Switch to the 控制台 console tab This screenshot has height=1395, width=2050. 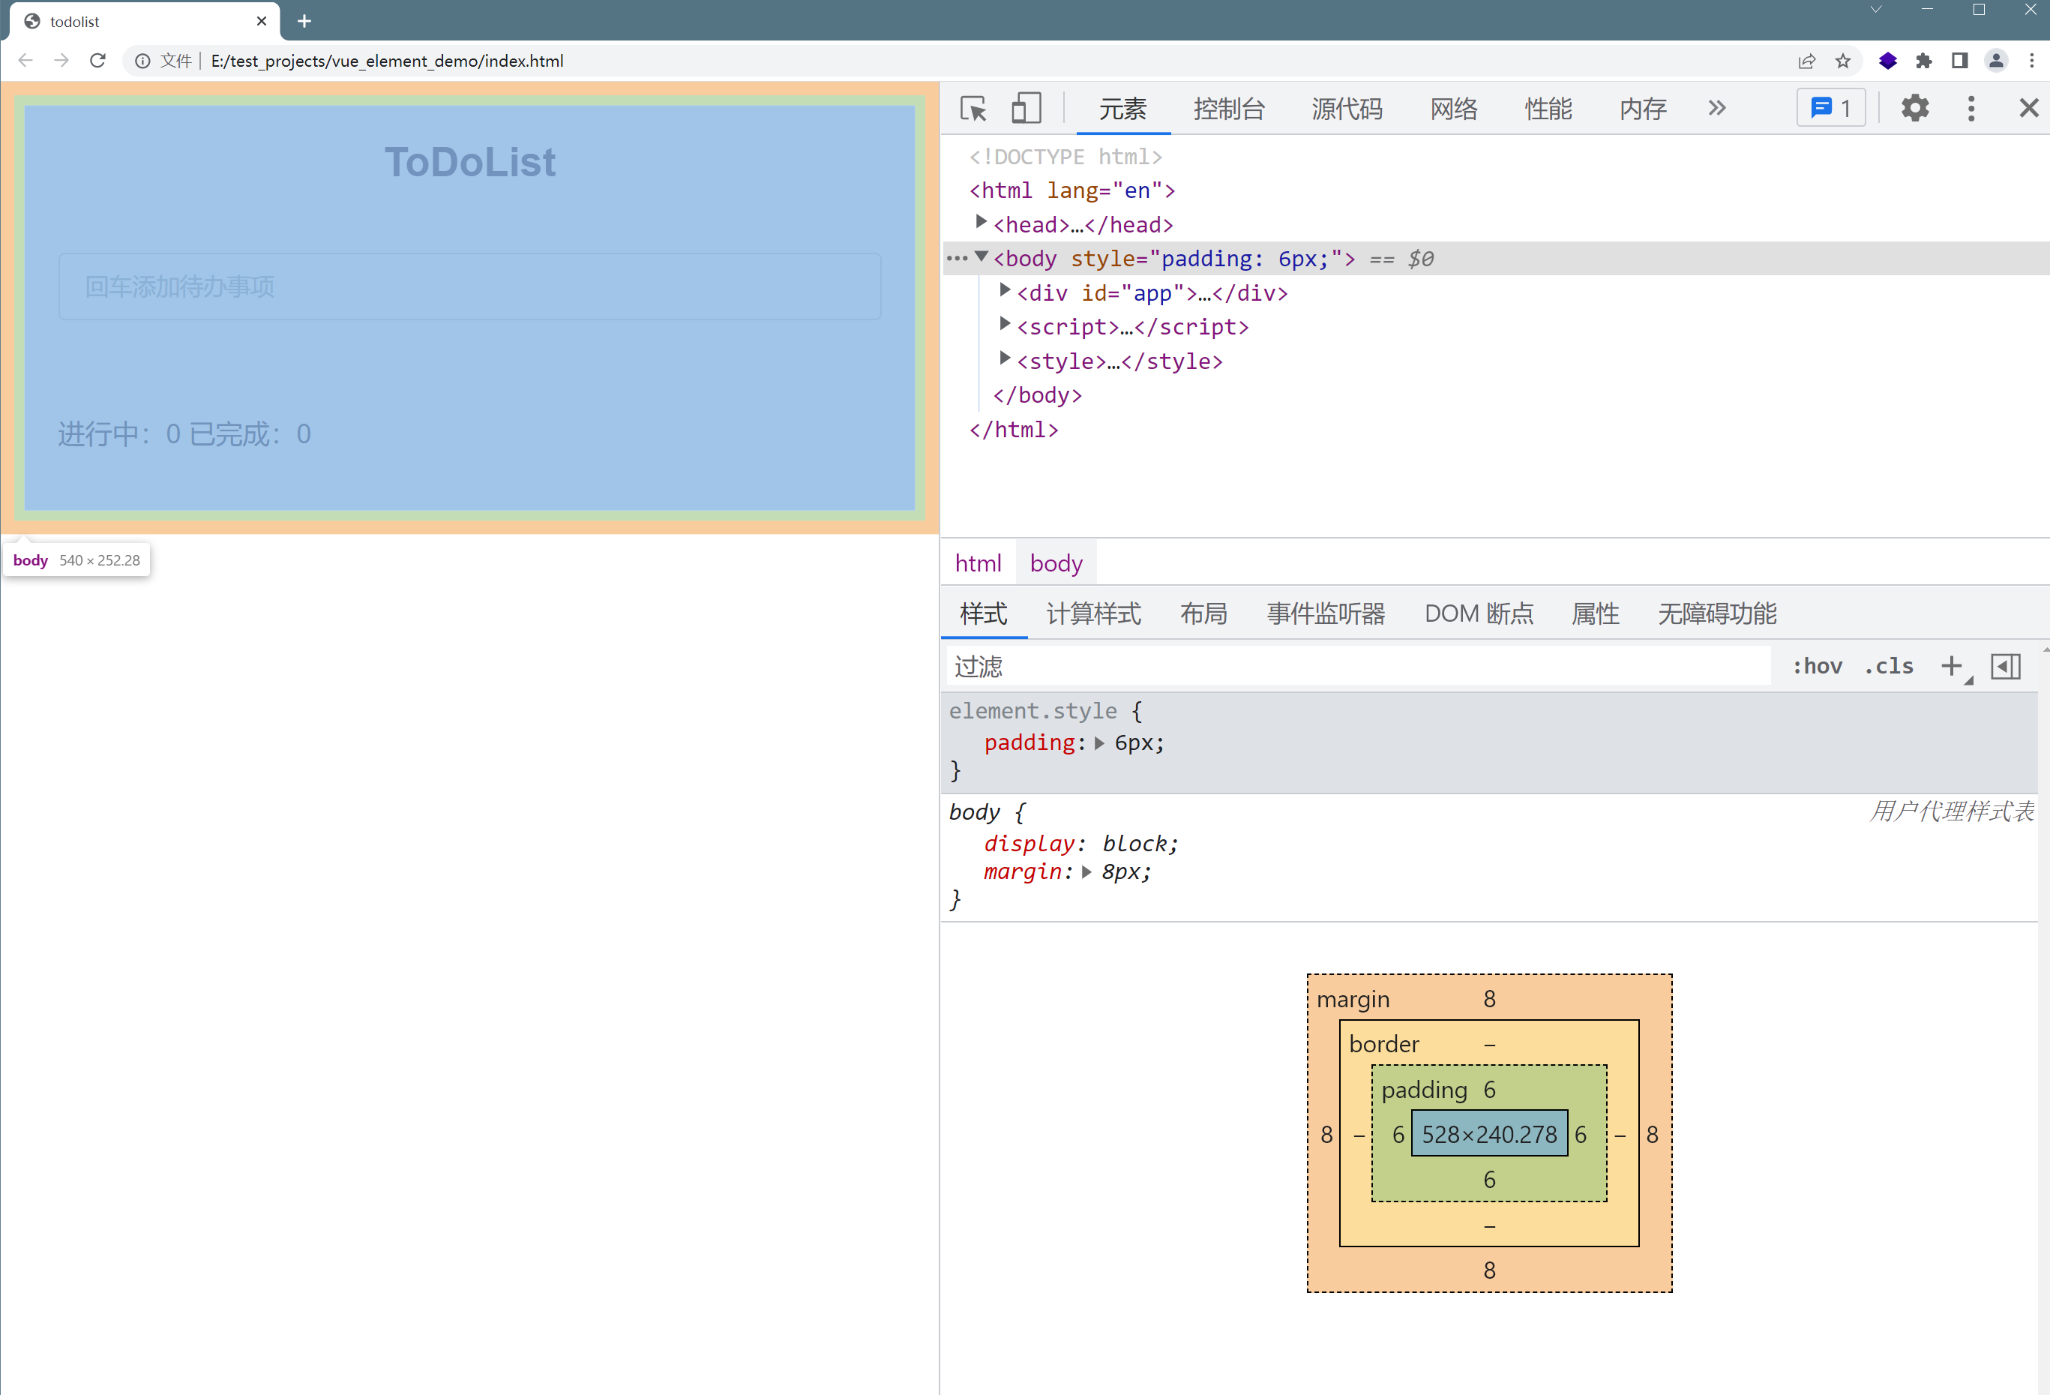coord(1229,109)
